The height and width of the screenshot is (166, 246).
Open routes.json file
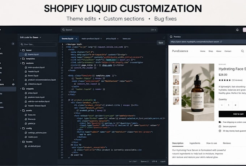pyautogui.click(x=33, y=137)
